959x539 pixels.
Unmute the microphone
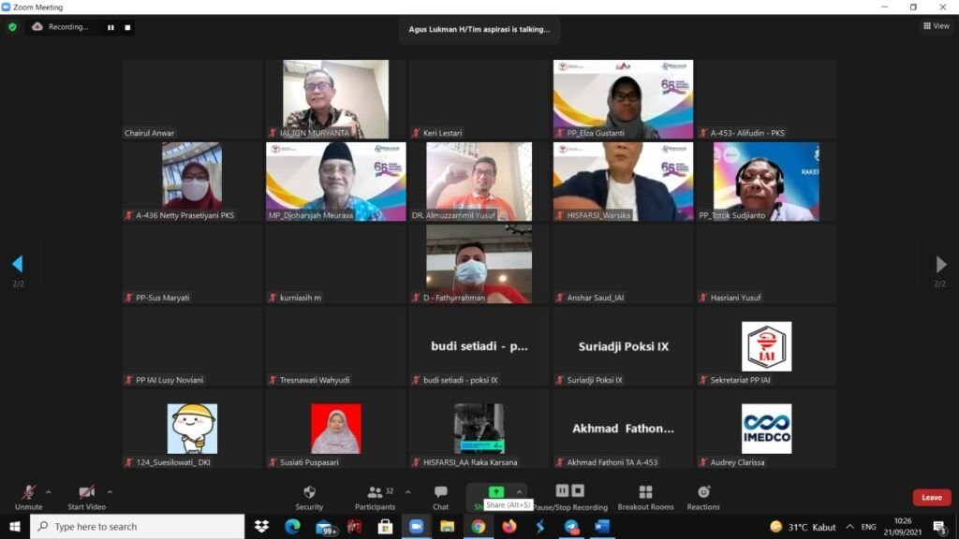(28, 497)
